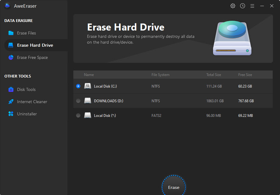Click the Name column header

click(89, 75)
